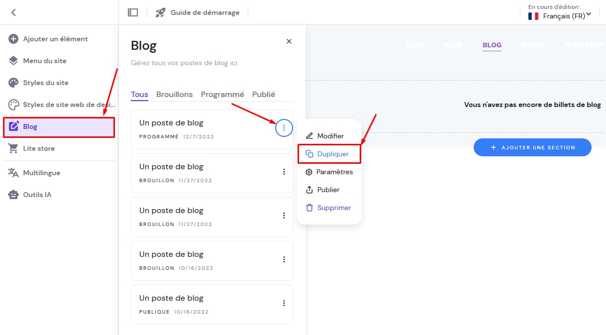Open options for the first programmed post
606x335 pixels.
pos(284,128)
